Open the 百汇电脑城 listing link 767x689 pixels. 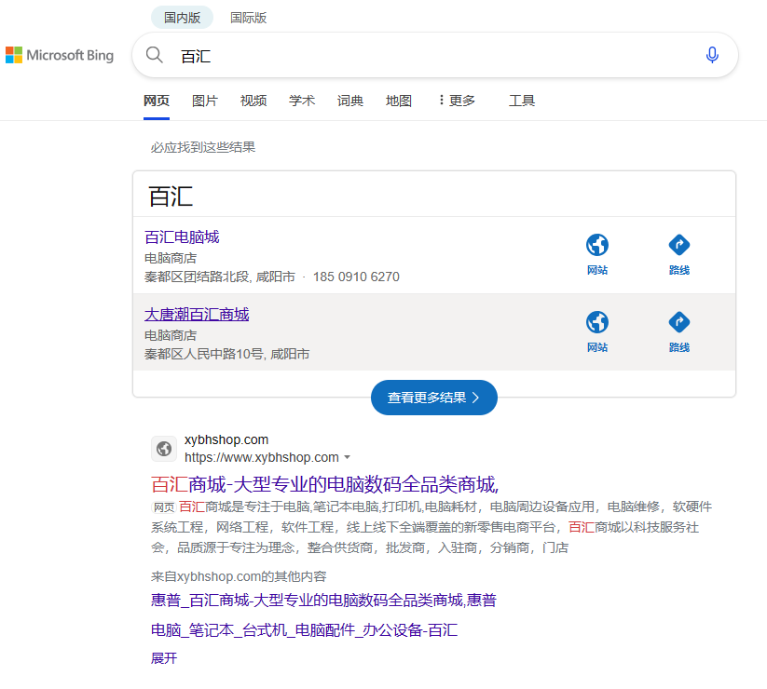[x=182, y=237]
